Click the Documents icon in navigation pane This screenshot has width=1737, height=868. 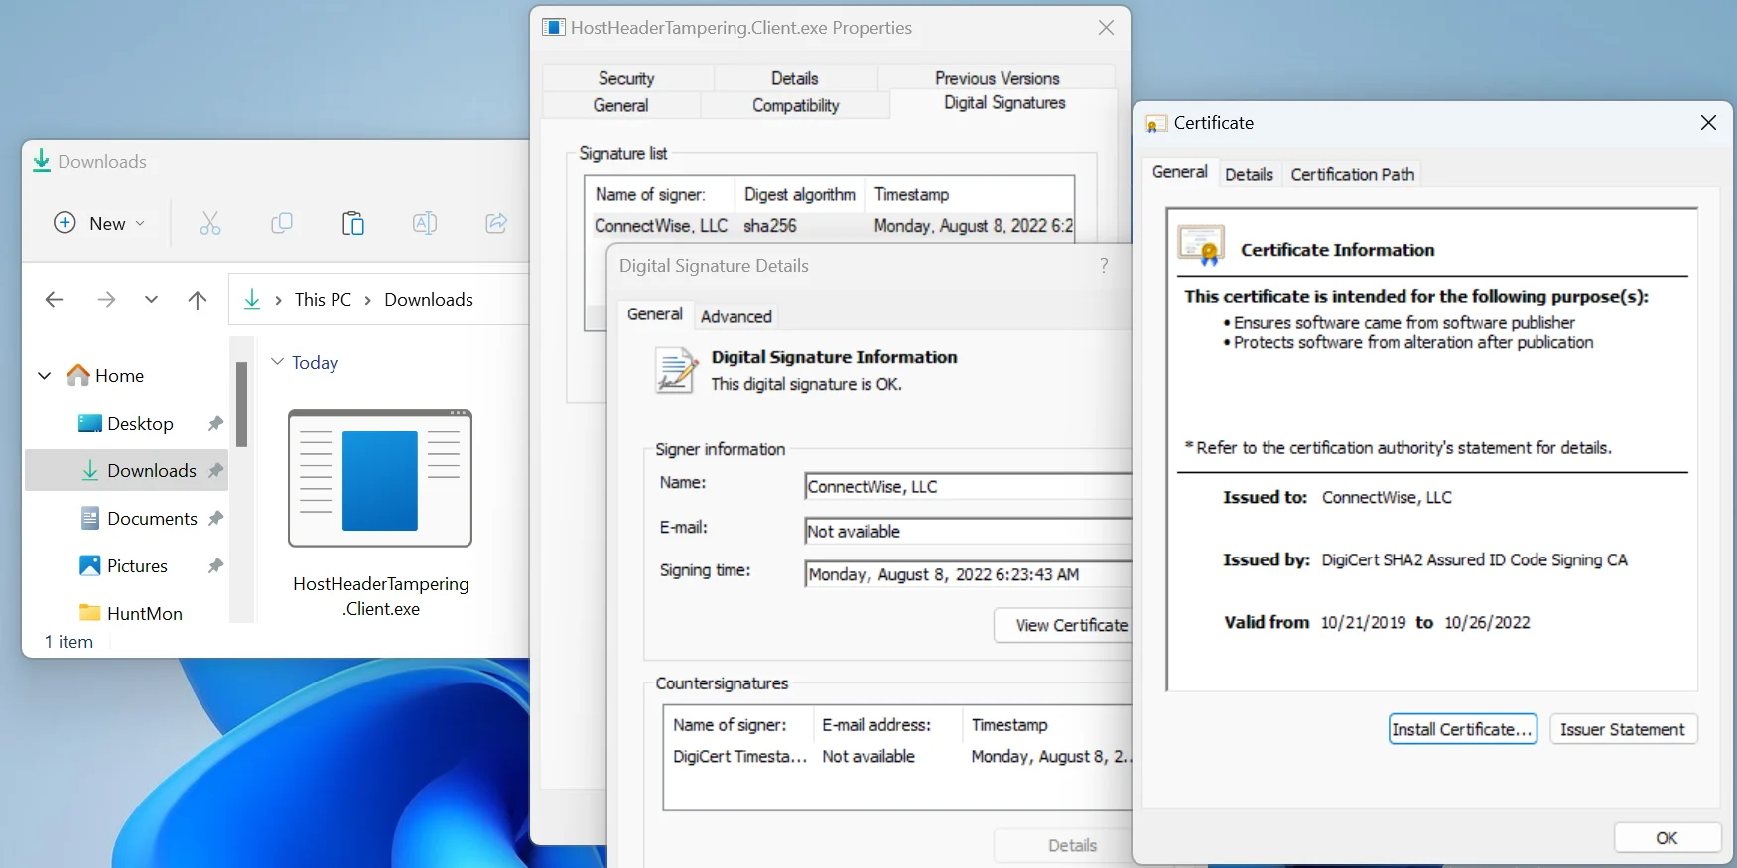pos(90,518)
